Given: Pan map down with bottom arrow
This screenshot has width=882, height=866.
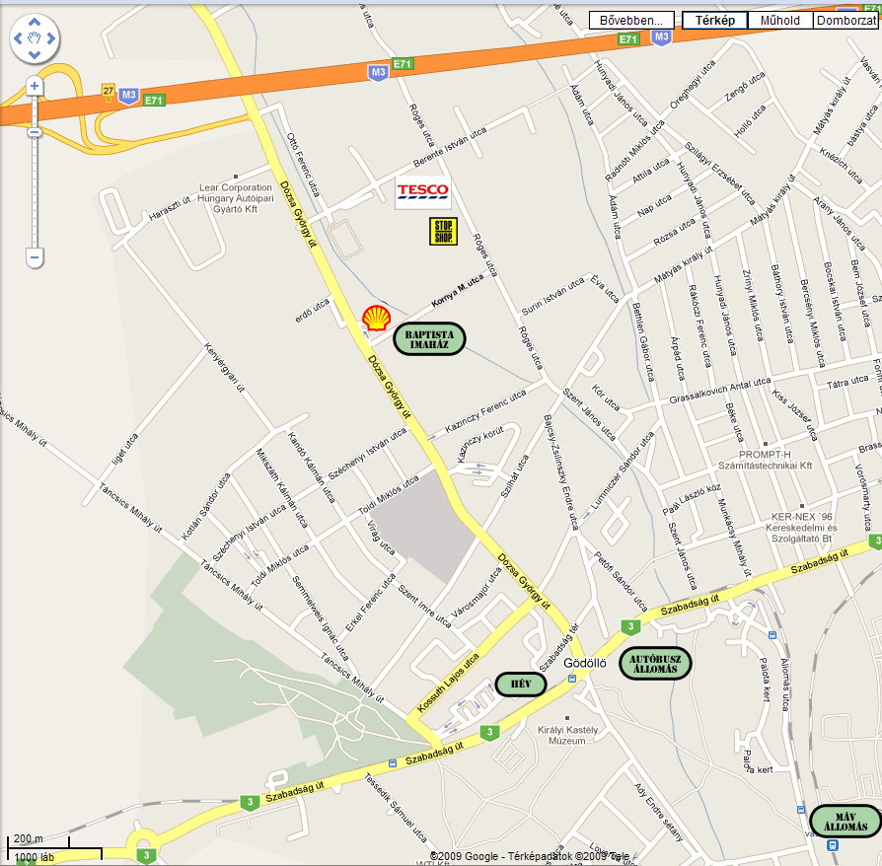Looking at the screenshot, I should coord(35,54).
